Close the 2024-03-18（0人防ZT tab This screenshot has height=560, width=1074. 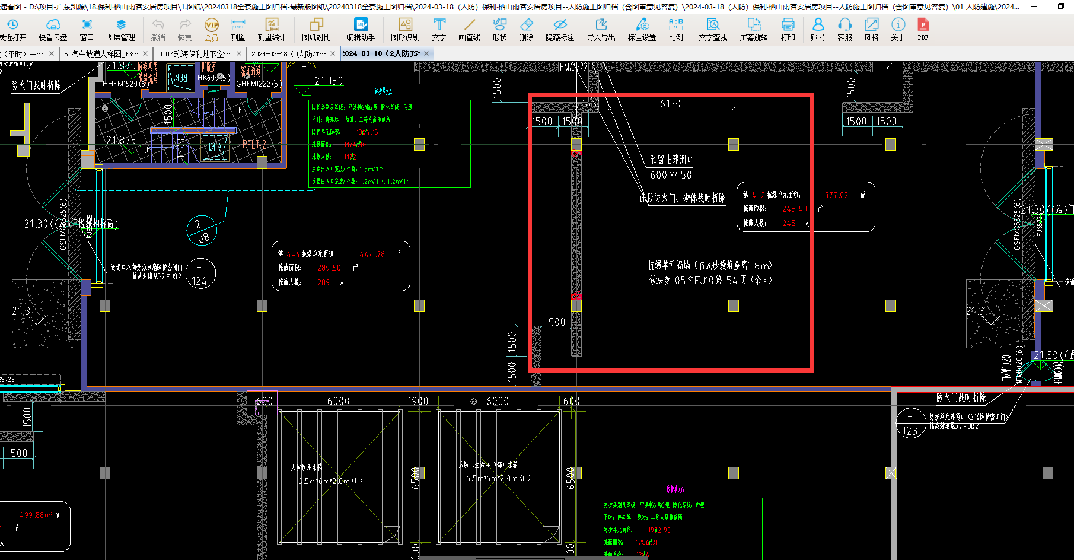click(x=333, y=53)
